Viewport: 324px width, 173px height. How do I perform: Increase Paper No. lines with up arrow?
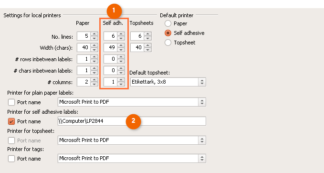pyautogui.click(x=94, y=34)
